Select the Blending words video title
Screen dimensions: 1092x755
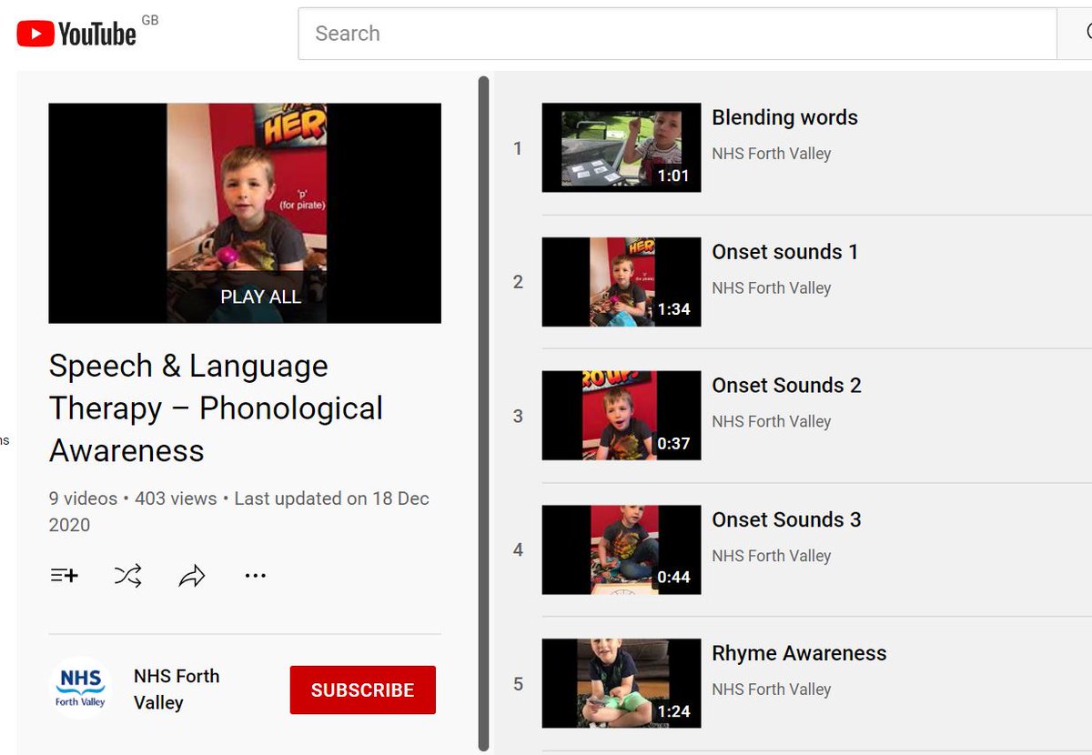coord(784,117)
